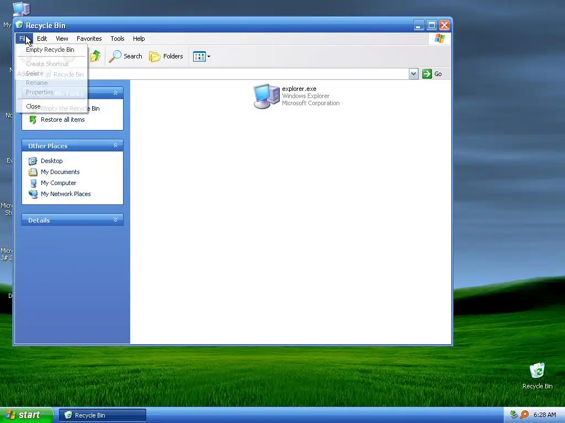
Task: Click the green-arrow tray icon
Action: coord(514,415)
